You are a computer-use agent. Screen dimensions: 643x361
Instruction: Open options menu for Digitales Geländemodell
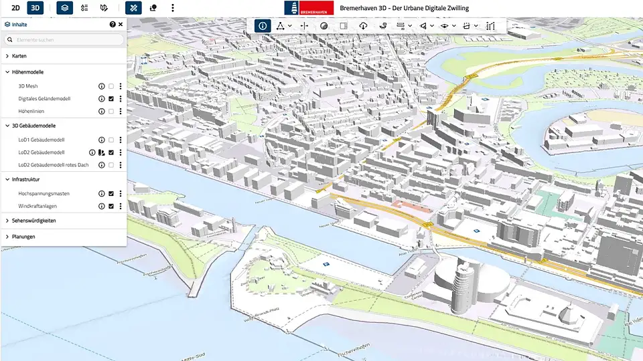(x=121, y=99)
